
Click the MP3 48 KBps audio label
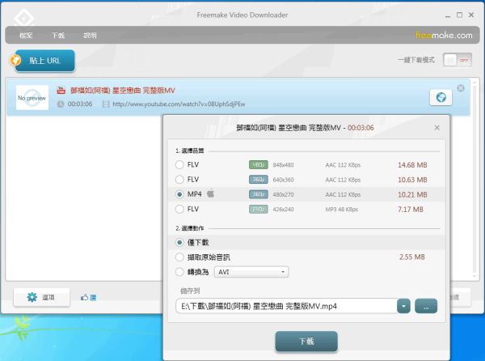341,210
